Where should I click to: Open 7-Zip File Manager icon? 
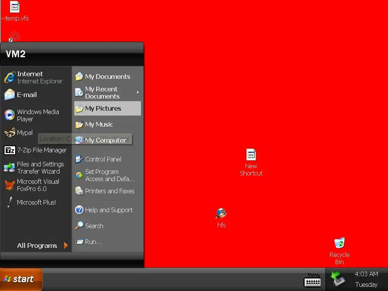tap(9, 150)
